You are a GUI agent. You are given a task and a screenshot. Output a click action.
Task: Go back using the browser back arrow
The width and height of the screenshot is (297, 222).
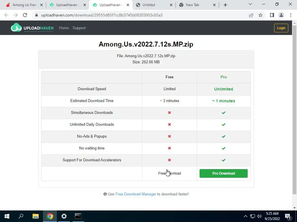click(6, 15)
